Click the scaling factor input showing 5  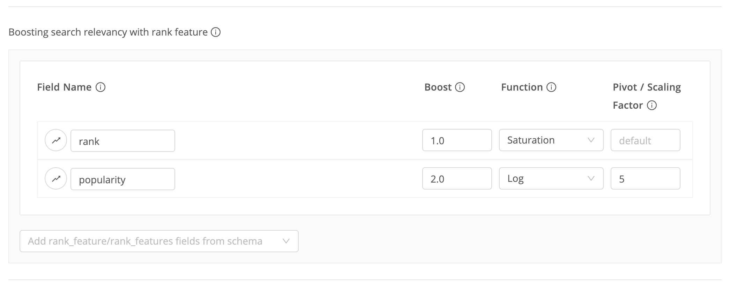[x=645, y=178]
